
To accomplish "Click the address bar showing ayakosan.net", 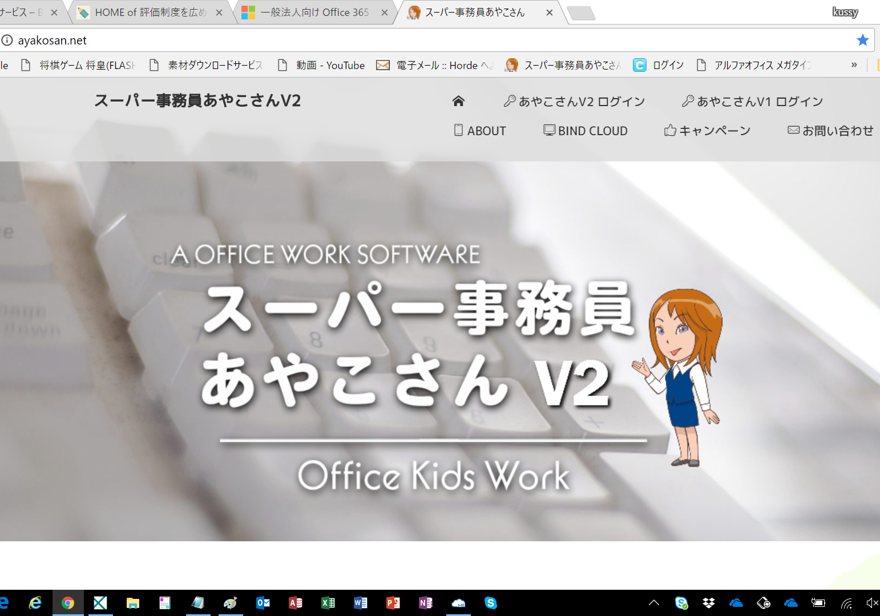I will click(x=399, y=40).
